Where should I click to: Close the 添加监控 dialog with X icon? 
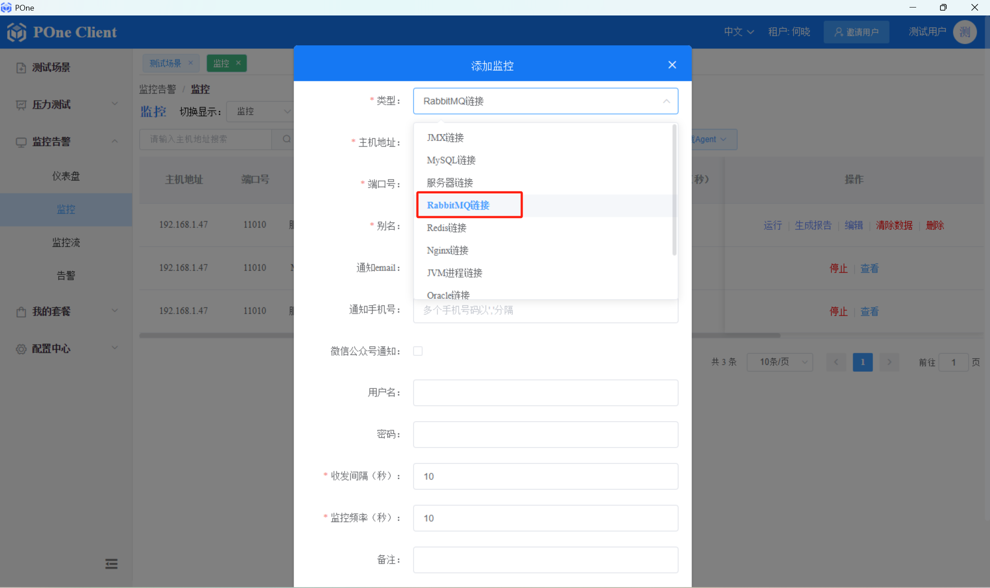tap(672, 65)
